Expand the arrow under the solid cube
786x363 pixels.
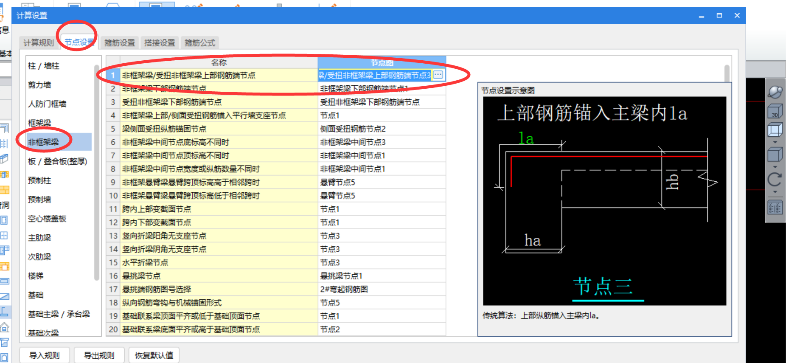pyautogui.click(x=775, y=167)
